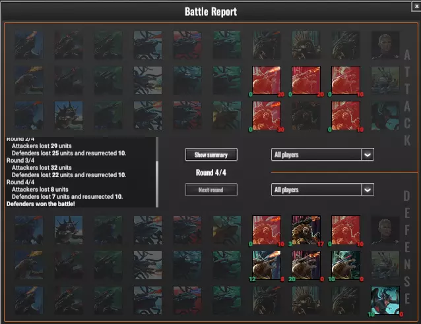Select the spiked creature icon in Attack section

(69, 115)
